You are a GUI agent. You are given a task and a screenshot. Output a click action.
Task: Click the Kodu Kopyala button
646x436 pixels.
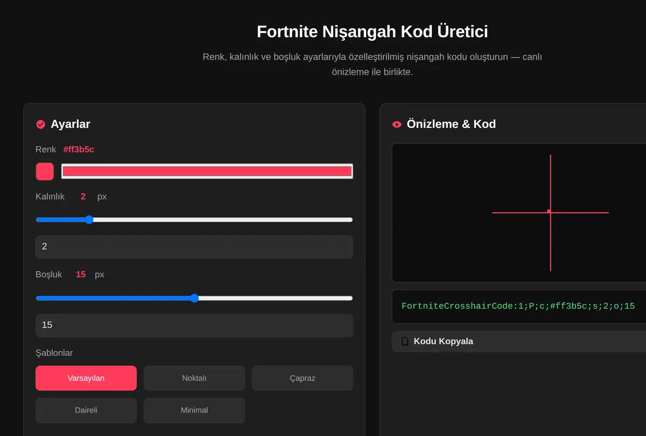(x=519, y=341)
